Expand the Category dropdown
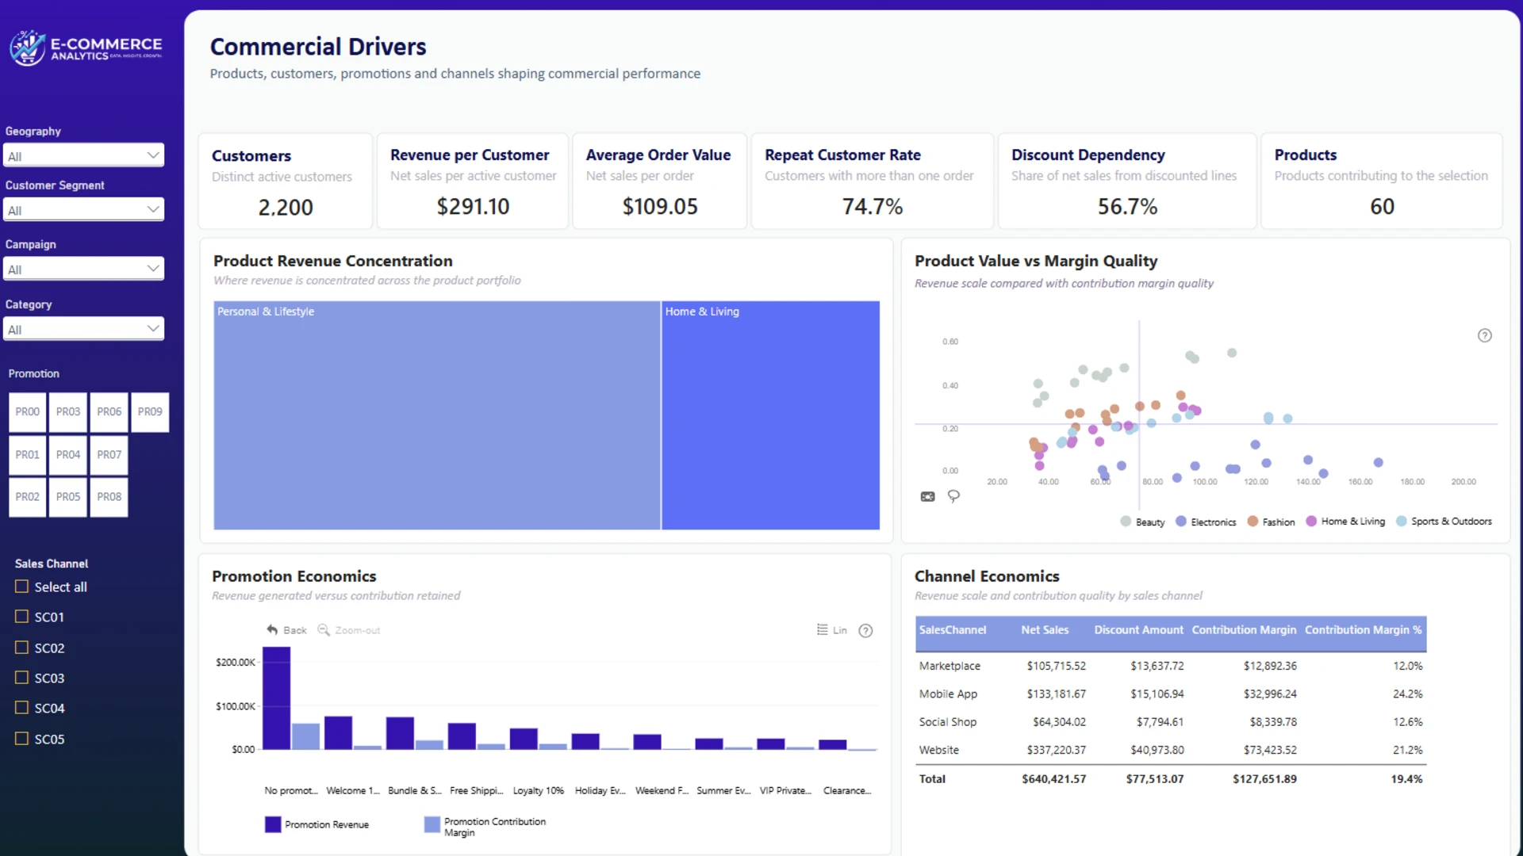Viewport: 1523px width, 856px height. (83, 330)
